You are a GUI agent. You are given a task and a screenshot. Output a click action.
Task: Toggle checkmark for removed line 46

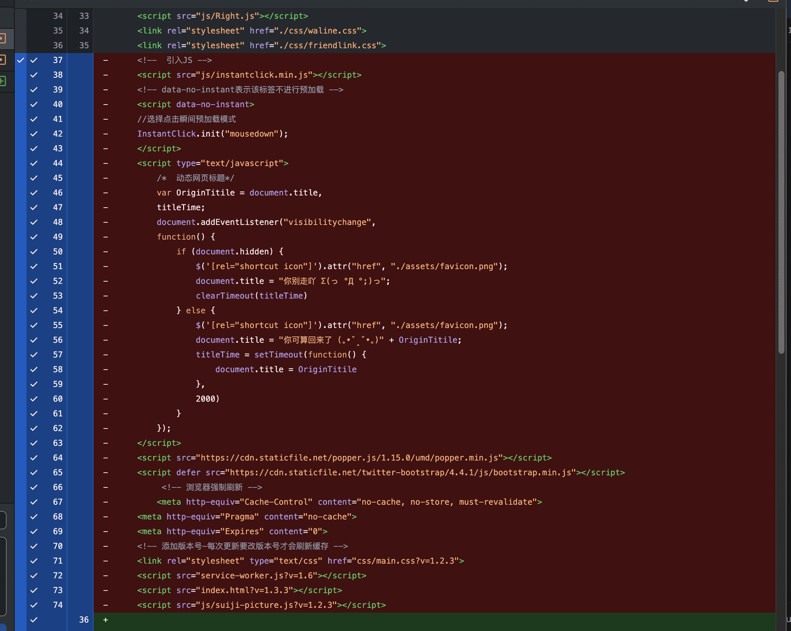tap(34, 193)
